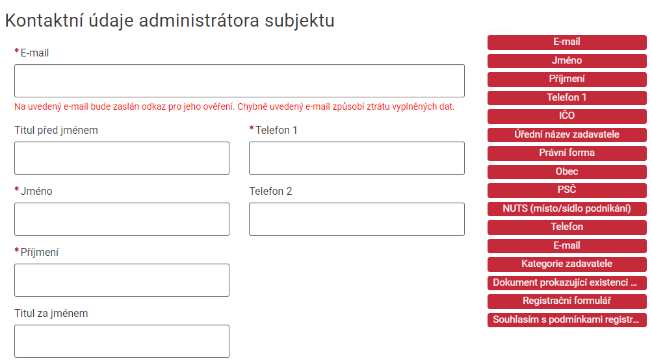This screenshot has height=361, width=652.
Task: Click the Titul za jménem field
Action: (122, 341)
